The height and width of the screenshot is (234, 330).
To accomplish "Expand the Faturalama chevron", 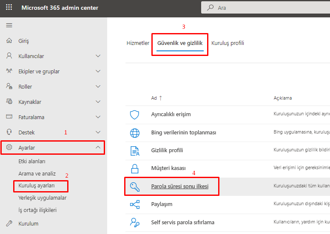I will (x=98, y=117).
